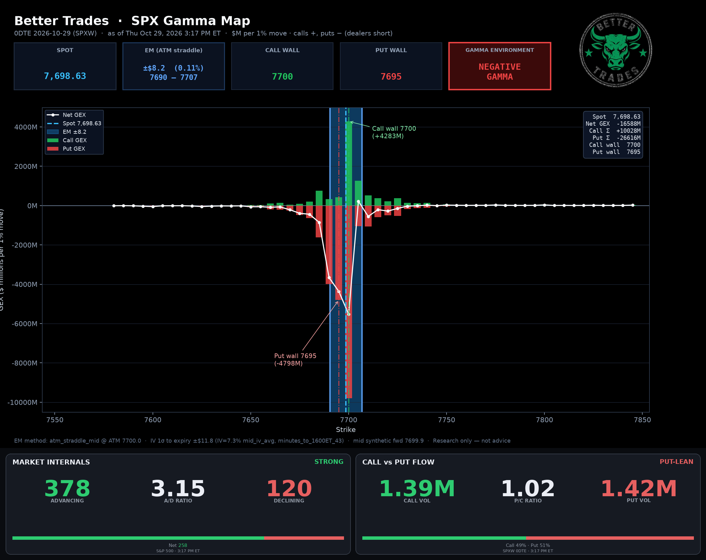Click the -10000M y-axis label
The width and height of the screenshot is (706, 560).
point(22,402)
